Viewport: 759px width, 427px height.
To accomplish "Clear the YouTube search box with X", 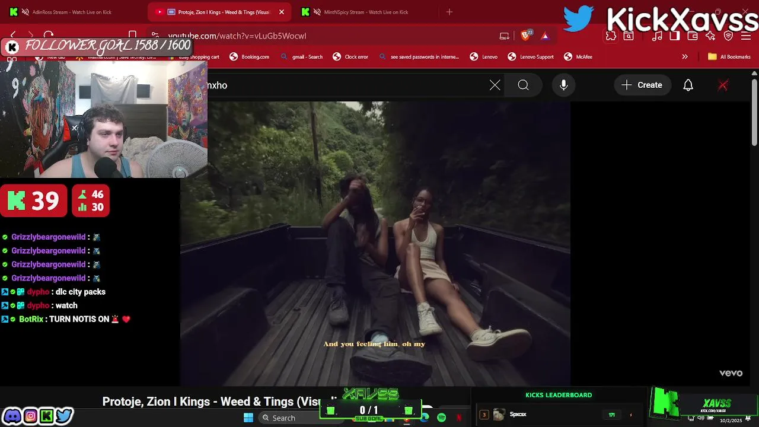I will tap(495, 85).
